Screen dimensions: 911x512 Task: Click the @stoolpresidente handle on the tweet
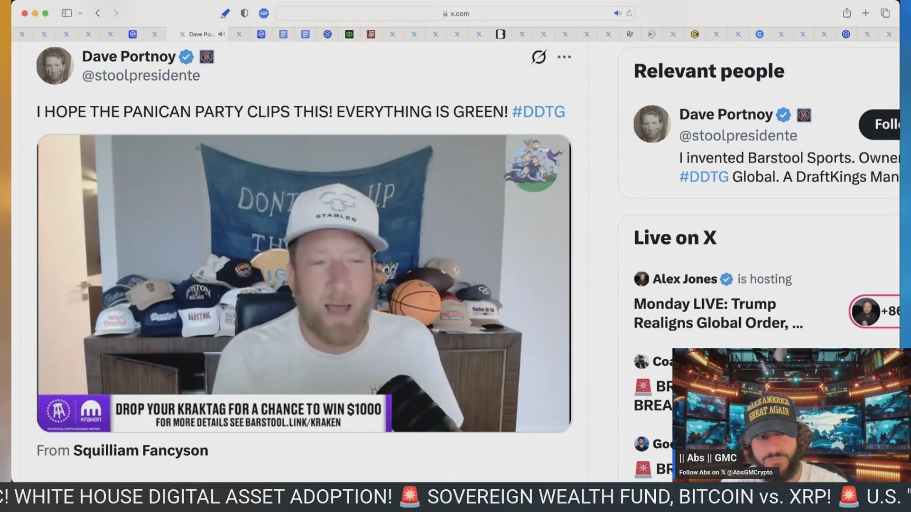click(x=141, y=75)
